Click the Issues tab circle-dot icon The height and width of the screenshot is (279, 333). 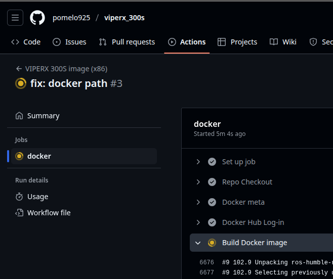pyautogui.click(x=57, y=42)
